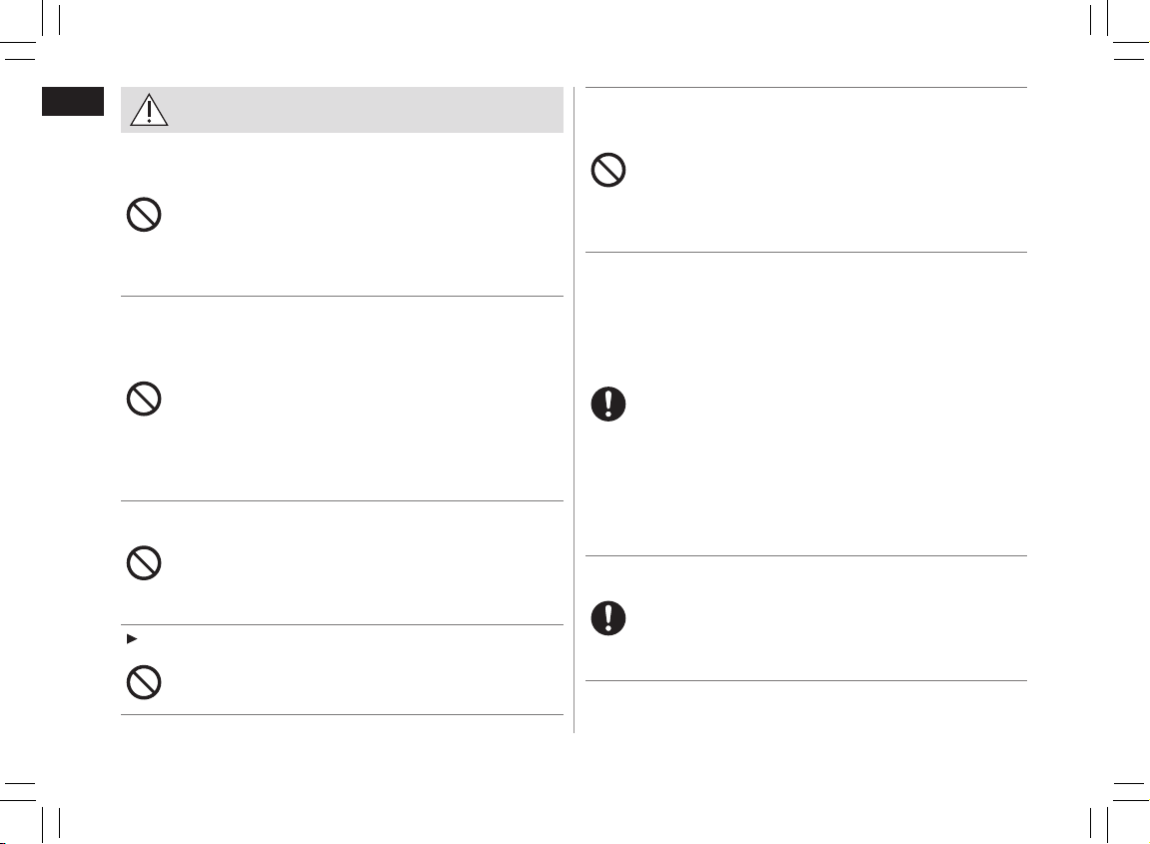Click the horizontal rule between the two exclamation icons

[x=806, y=555]
